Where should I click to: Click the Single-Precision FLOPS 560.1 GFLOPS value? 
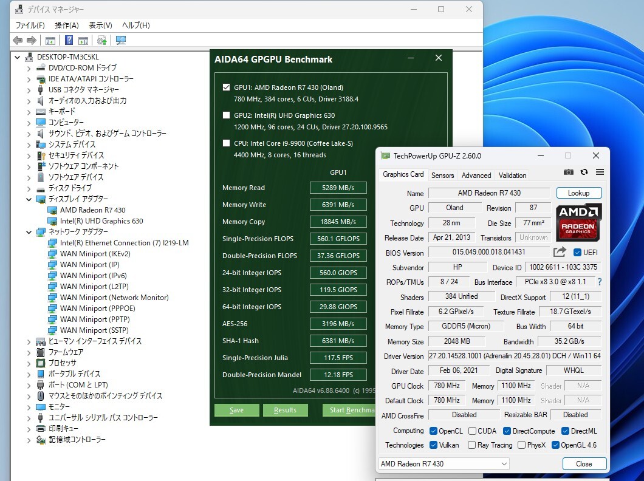[x=338, y=239]
